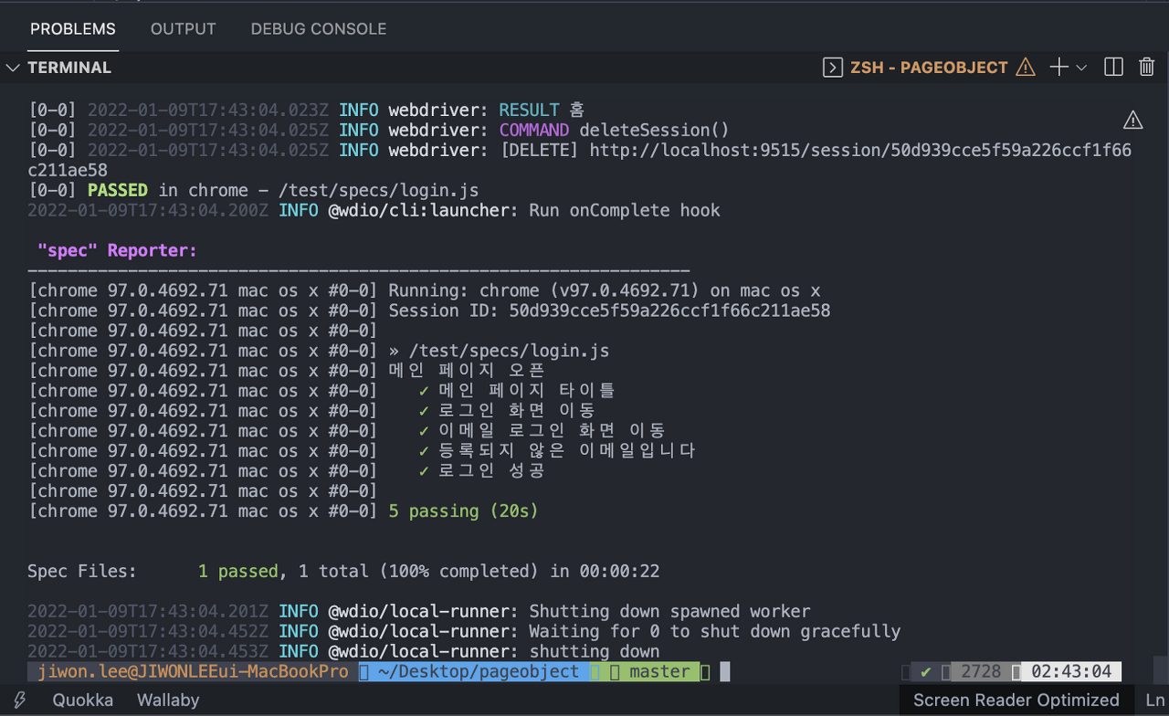
Task: Click the "02:43:04" time in the prompt
Action: [1071, 672]
